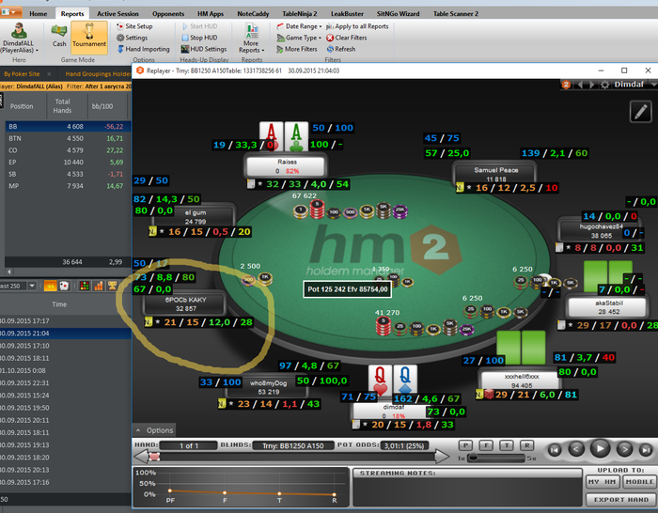Select the BTN position row

coord(68,138)
